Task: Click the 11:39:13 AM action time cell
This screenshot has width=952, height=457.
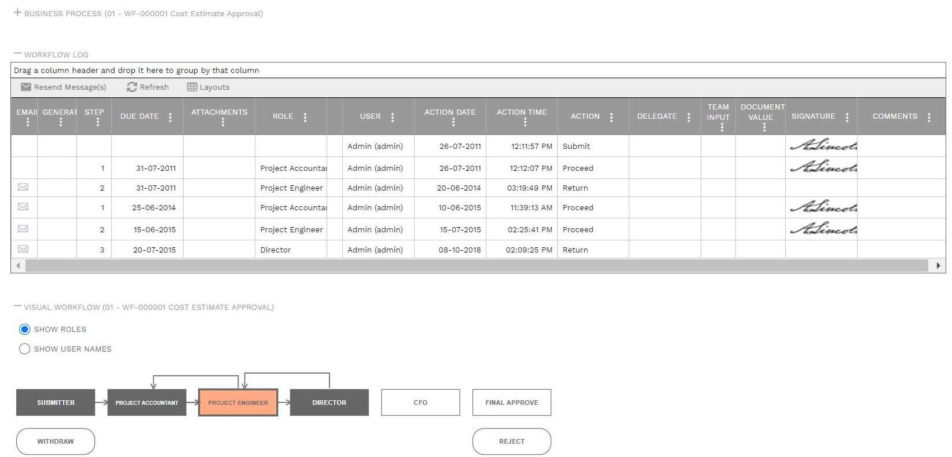Action: pyautogui.click(x=522, y=207)
